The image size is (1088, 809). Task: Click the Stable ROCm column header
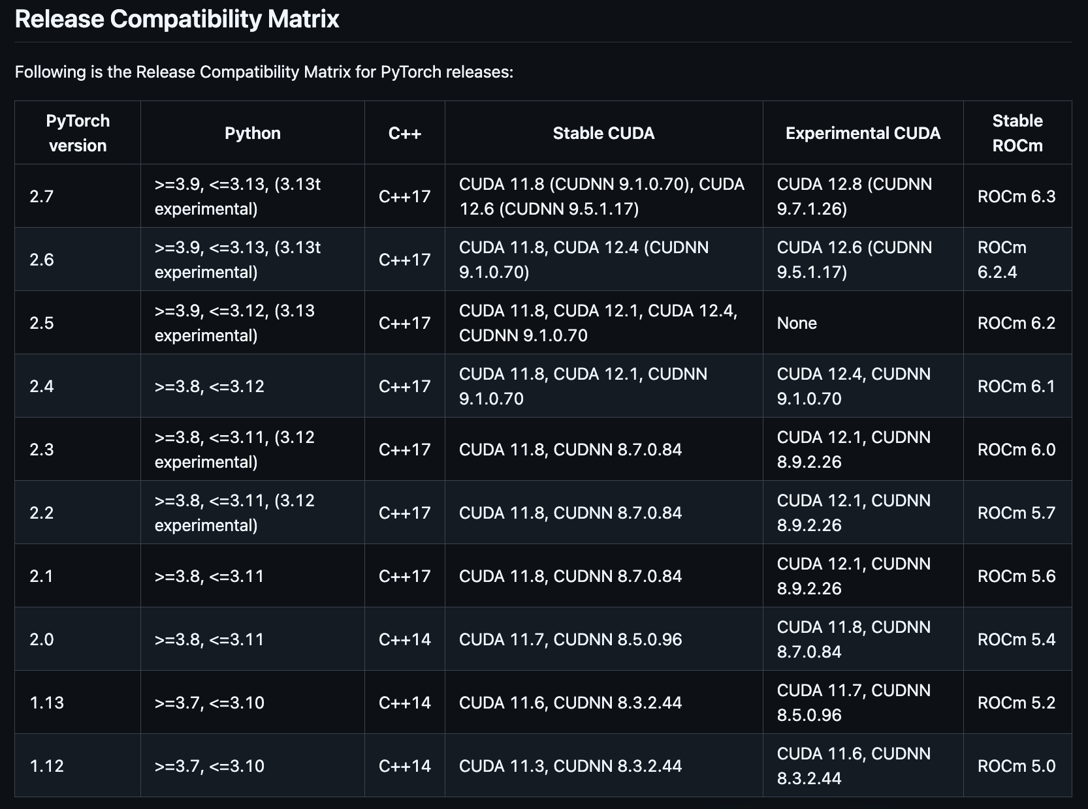1017,133
